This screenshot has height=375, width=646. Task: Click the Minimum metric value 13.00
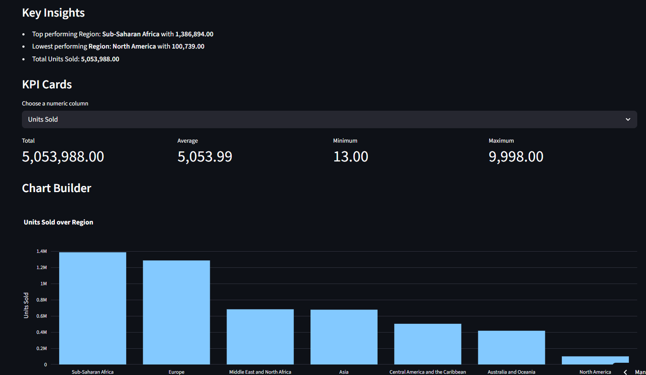click(x=351, y=157)
